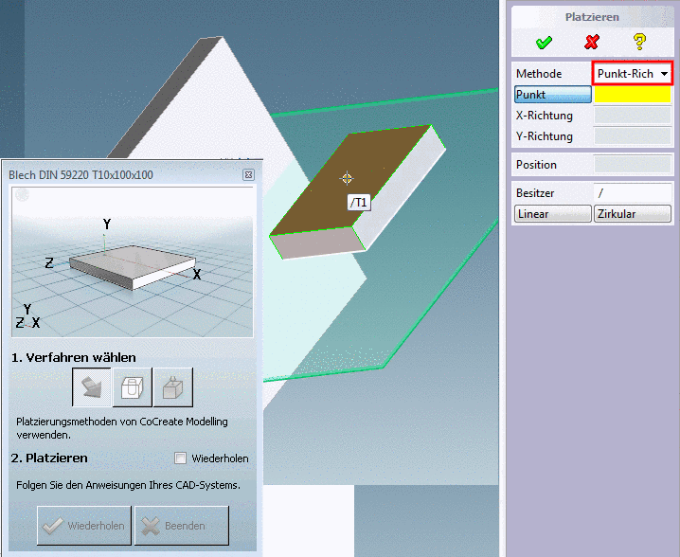Image resolution: width=680 pixels, height=557 pixels.
Task: Click the /T1 label tooltip
Action: [x=359, y=203]
